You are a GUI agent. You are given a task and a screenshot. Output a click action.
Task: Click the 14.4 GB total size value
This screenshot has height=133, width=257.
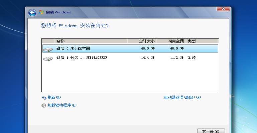[148, 58]
